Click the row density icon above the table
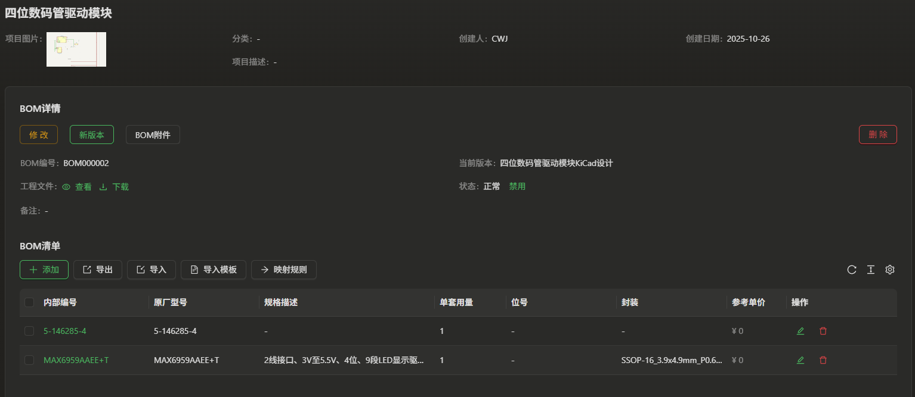 pos(871,270)
